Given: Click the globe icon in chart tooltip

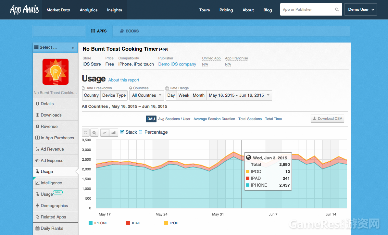Looking at the screenshot, I should pyautogui.click(x=249, y=157).
